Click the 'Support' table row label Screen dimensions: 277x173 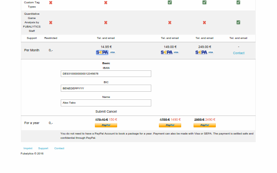[x=32, y=38]
